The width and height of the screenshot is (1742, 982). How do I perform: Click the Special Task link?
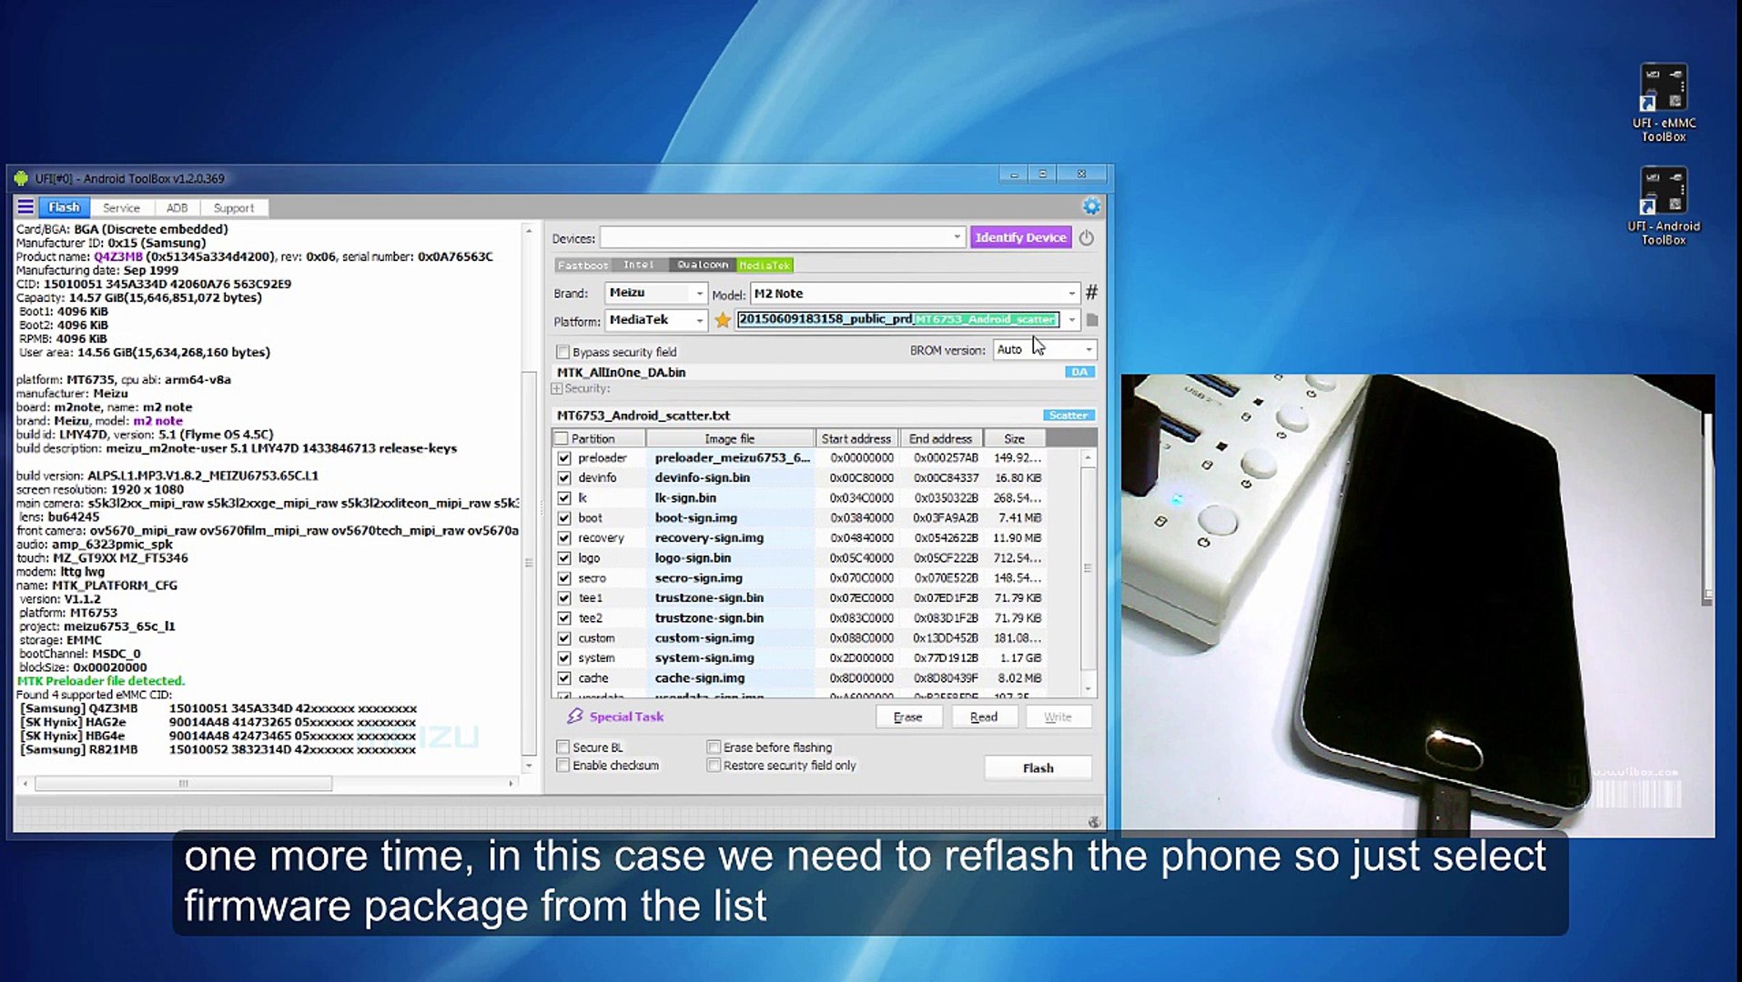tap(626, 716)
